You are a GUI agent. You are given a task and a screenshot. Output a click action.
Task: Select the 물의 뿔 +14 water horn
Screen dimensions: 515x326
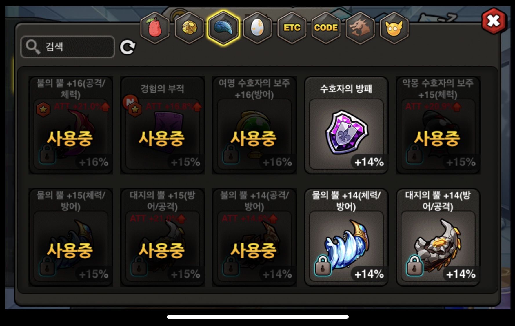(x=346, y=237)
